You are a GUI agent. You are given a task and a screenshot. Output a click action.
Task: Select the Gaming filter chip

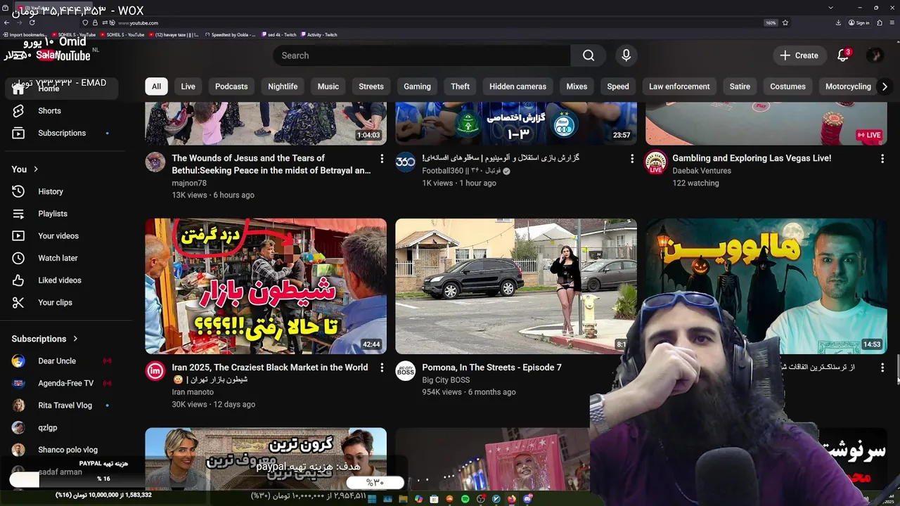coord(417,86)
